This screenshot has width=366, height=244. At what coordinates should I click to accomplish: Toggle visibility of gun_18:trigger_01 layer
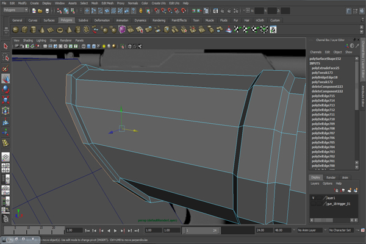click(x=313, y=204)
